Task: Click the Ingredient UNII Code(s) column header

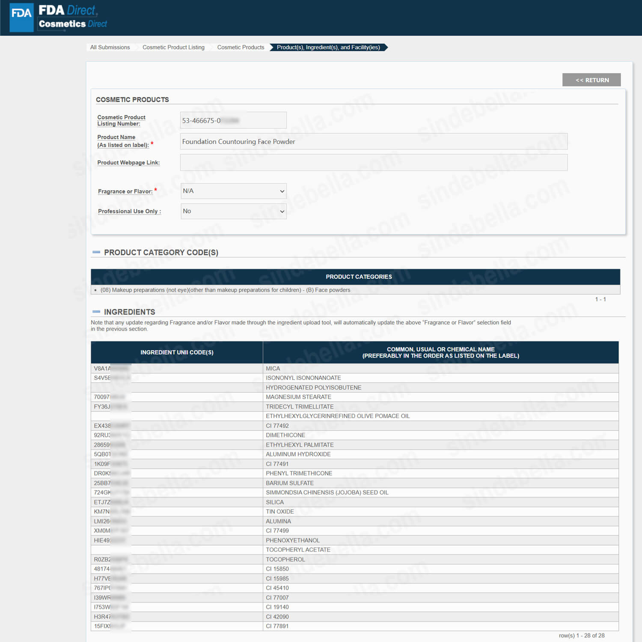Action: click(177, 352)
